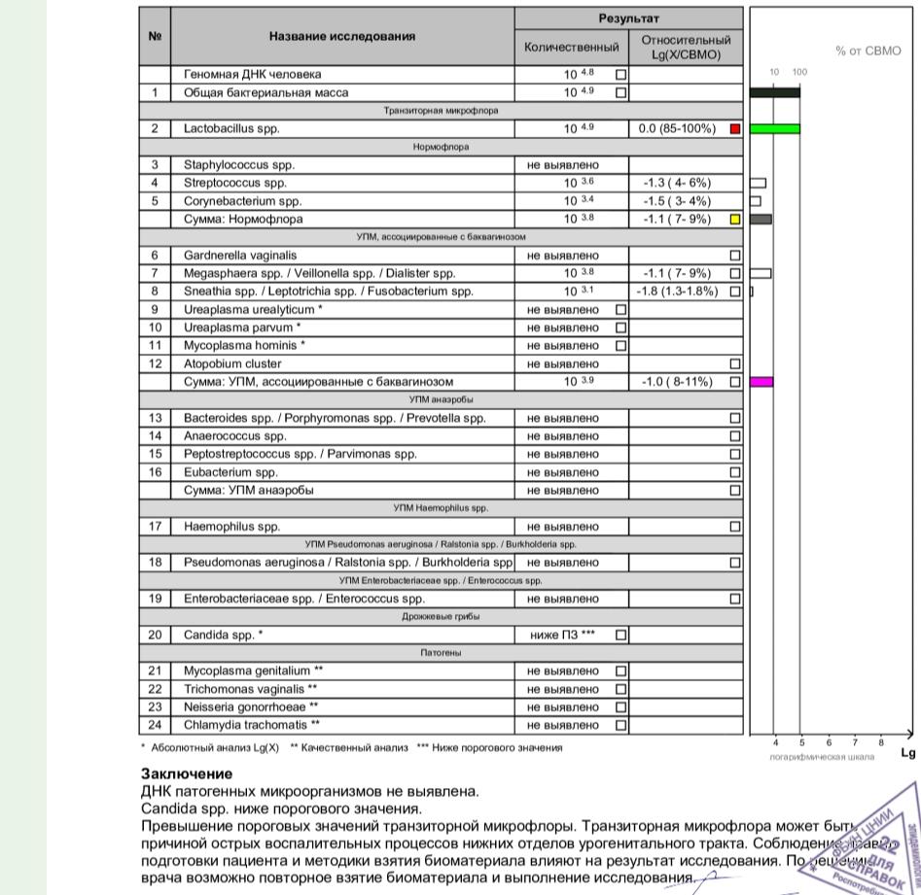The width and height of the screenshot is (921, 895).
Task: Click the Название исследования column header
Action: click(341, 37)
